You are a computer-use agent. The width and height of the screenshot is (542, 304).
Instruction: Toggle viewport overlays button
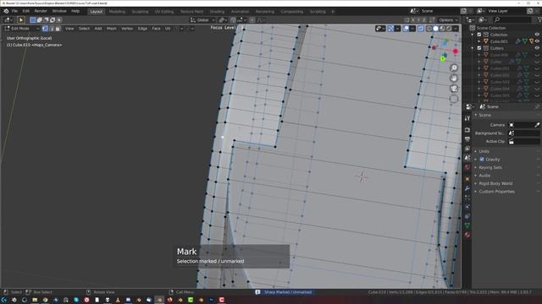point(406,29)
